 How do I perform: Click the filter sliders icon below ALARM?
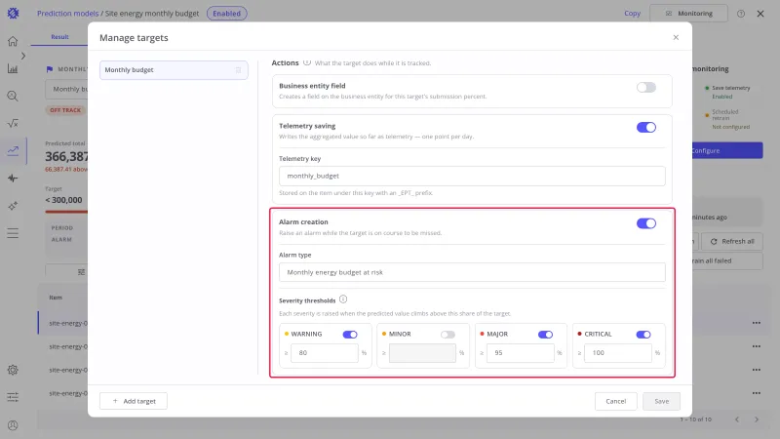(x=81, y=272)
